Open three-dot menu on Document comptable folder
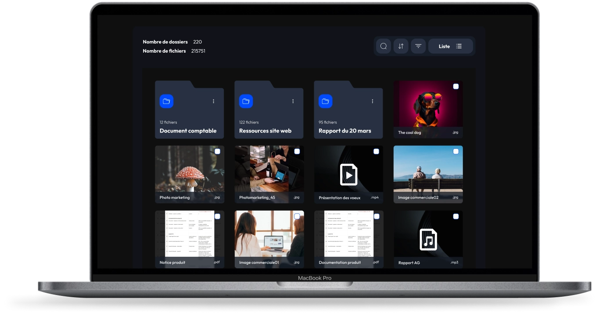 [x=214, y=101]
